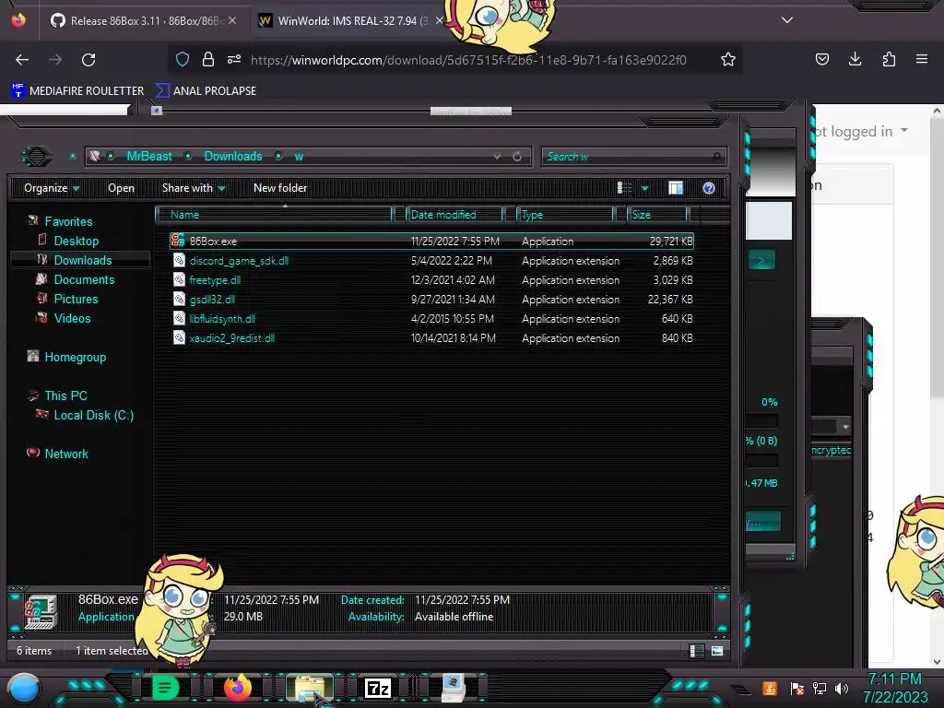
Task: Open Downloads in navigation pane
Action: [x=82, y=260]
